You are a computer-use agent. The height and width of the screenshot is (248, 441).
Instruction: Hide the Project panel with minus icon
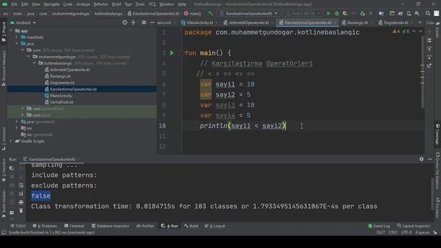(152, 23)
